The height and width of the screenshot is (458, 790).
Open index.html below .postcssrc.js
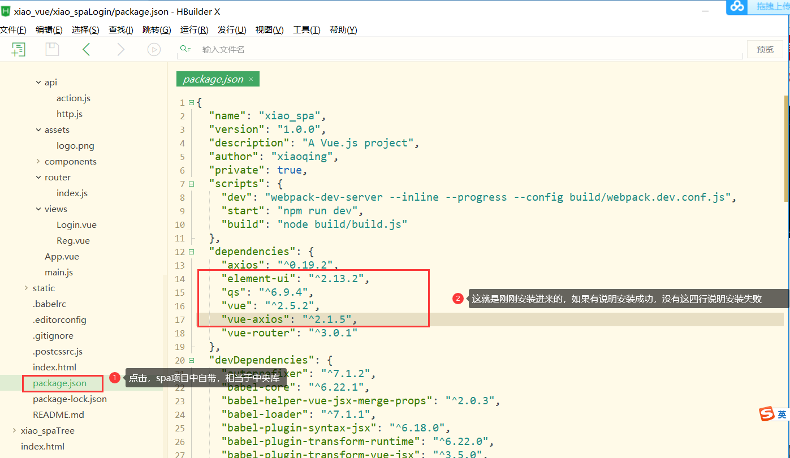tap(54, 367)
